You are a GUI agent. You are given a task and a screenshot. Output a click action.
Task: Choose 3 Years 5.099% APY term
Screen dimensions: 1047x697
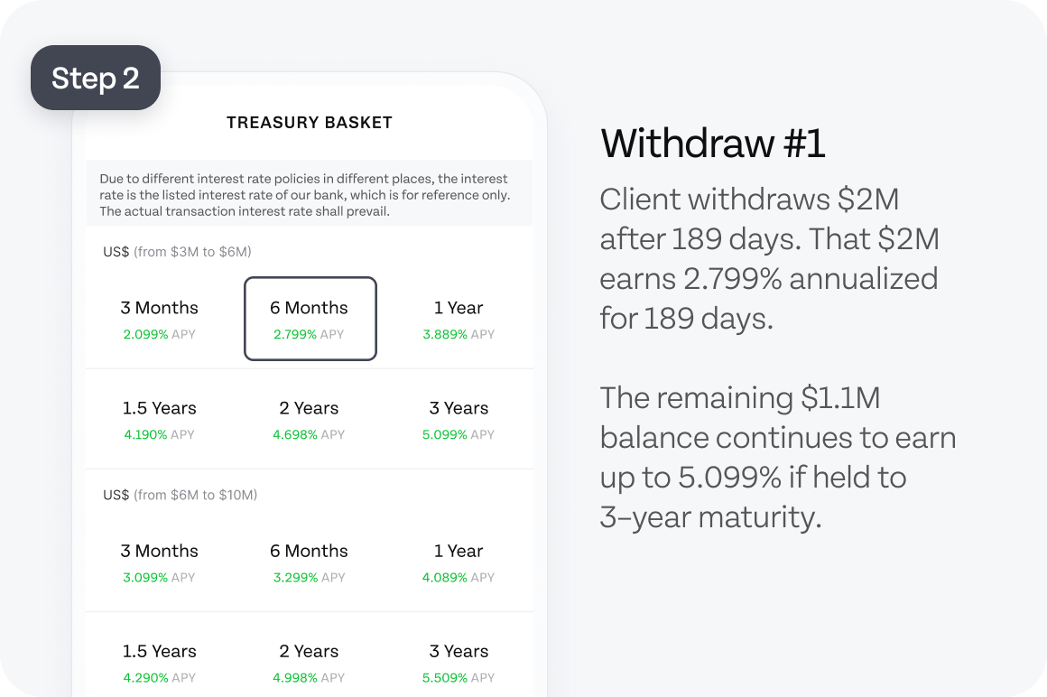pyautogui.click(x=459, y=420)
